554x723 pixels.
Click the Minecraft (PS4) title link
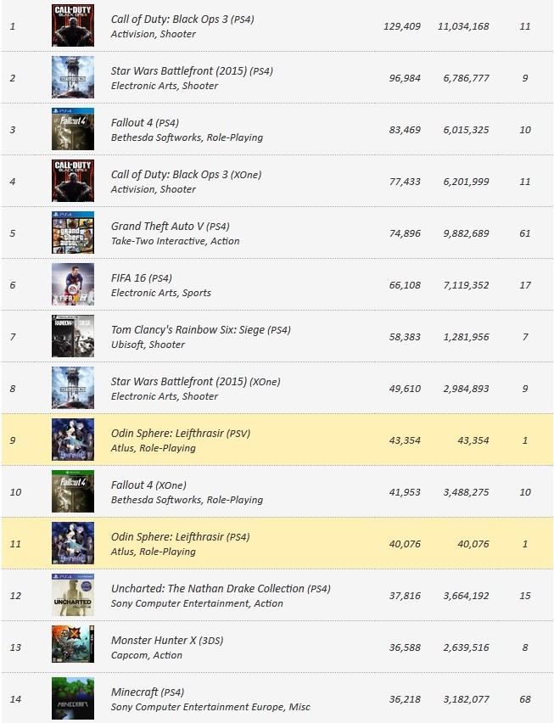[x=148, y=692]
